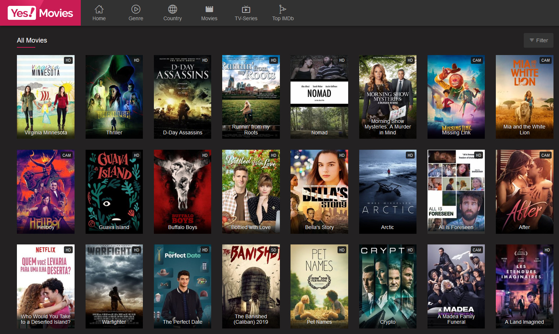This screenshot has height=334, width=559.
Task: Open the Arctic movie poster
Action: click(388, 192)
